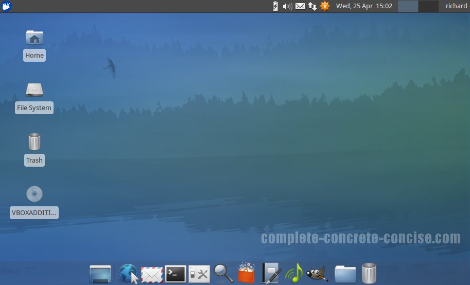Select the Home folder desktop icon
This screenshot has height=285, width=470.
coord(34,38)
